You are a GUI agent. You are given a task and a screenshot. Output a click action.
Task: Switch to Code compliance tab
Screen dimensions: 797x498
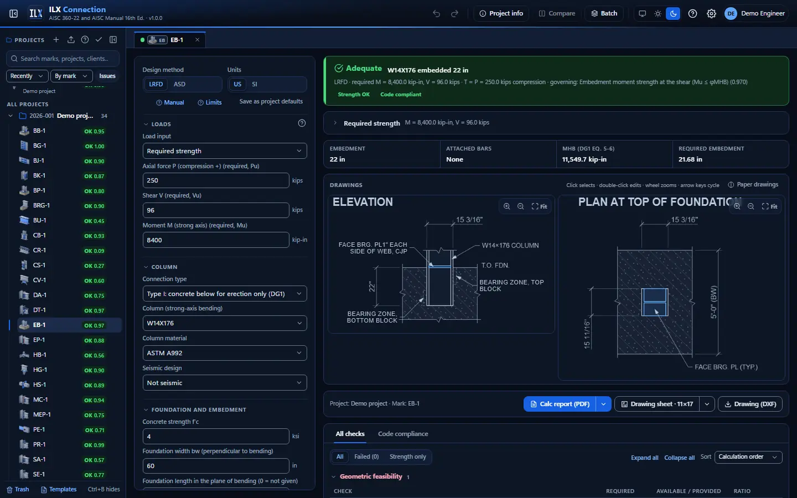[403, 434]
